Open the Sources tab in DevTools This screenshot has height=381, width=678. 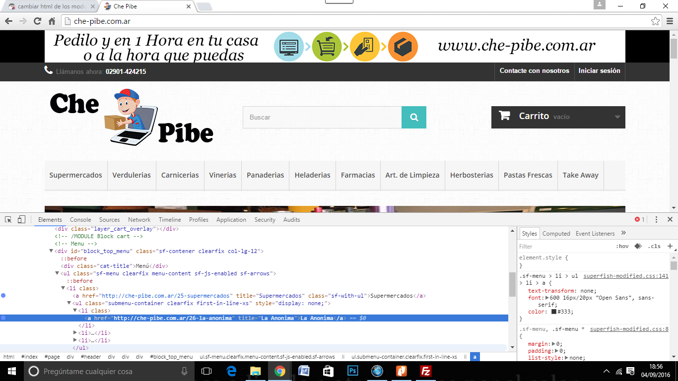coord(109,220)
